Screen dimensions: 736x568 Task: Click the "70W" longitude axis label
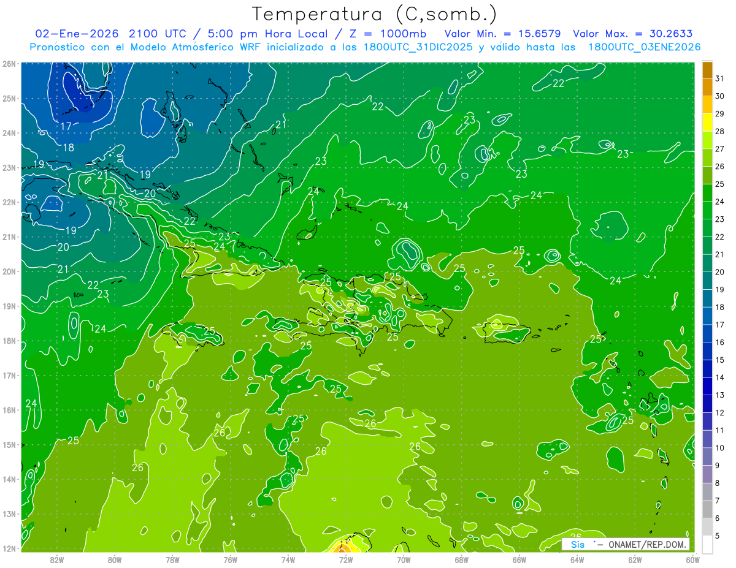click(404, 559)
